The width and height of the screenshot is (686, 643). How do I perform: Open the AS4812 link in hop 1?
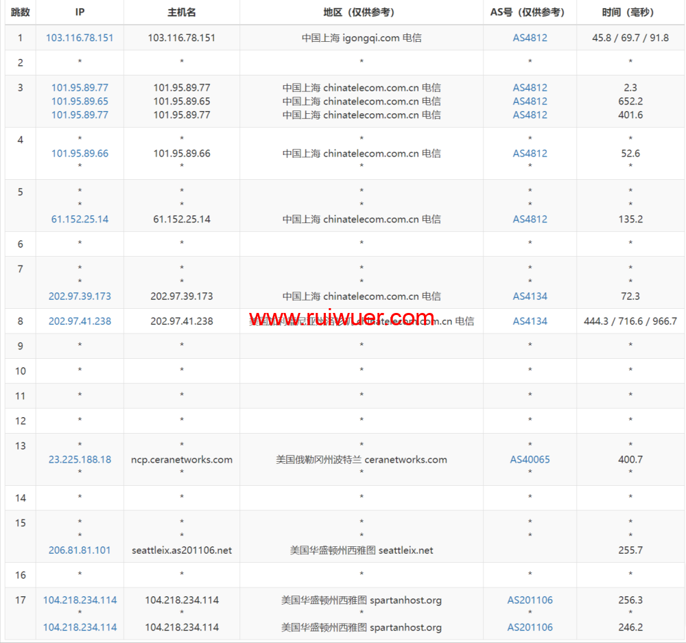tap(530, 38)
